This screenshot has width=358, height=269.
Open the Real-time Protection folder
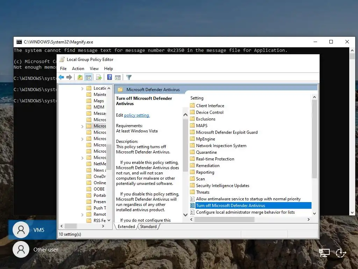pos(212,159)
